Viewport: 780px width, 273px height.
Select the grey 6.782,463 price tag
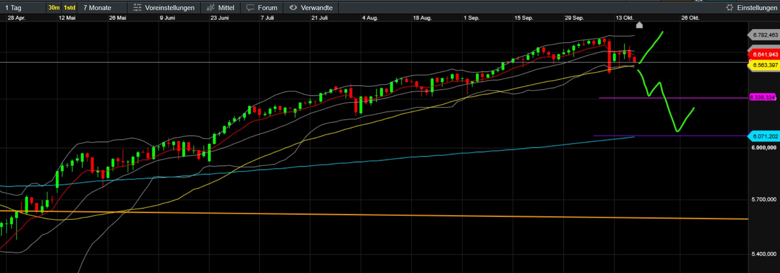tap(763, 35)
